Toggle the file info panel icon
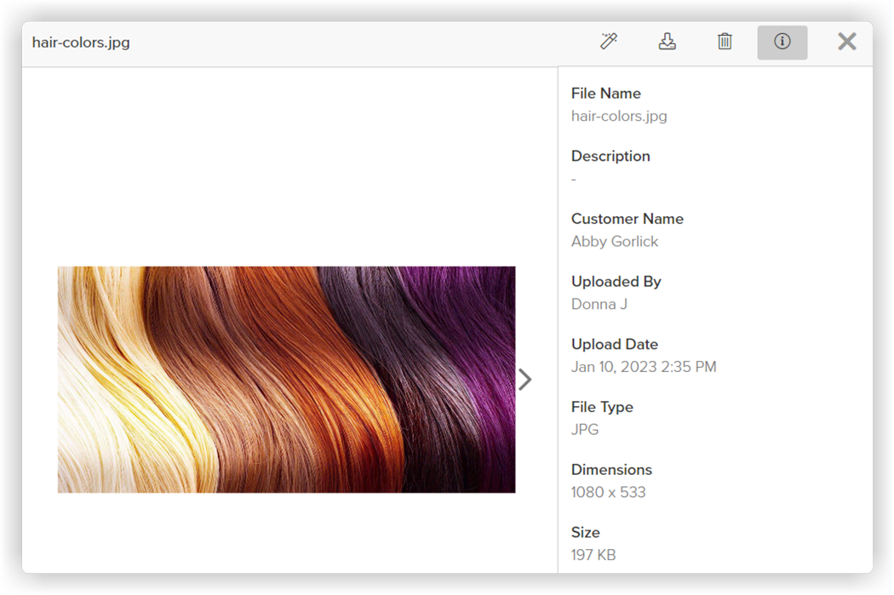The image size is (894, 595). [x=782, y=43]
